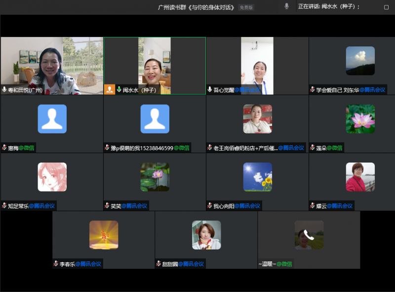
Task: Click the anime girl avatar of 知足常乐
Action: pyautogui.click(x=52, y=177)
